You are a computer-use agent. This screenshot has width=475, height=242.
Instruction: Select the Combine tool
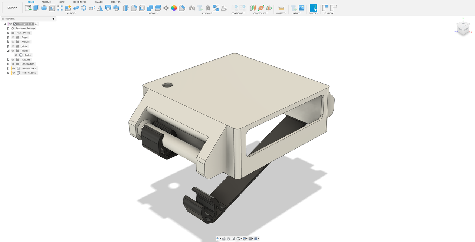click(x=150, y=8)
